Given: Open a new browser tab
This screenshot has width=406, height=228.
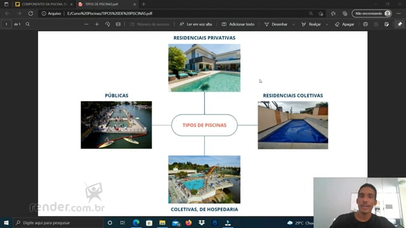Looking at the screenshot, I should pos(144,4).
